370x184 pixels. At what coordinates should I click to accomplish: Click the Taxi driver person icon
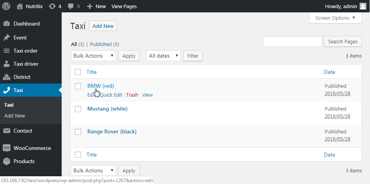pyautogui.click(x=7, y=64)
